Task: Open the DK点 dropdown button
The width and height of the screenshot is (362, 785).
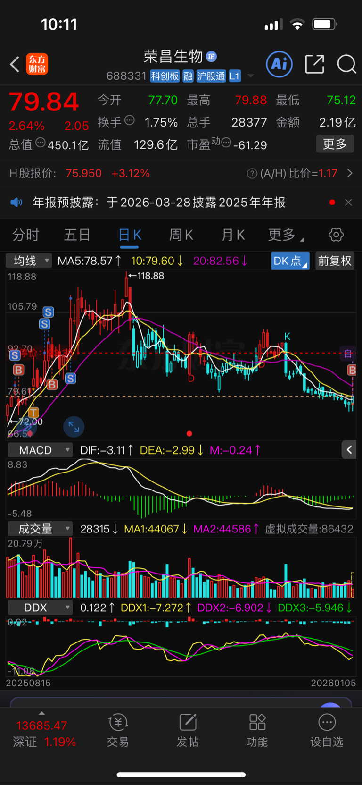Action: tap(290, 261)
